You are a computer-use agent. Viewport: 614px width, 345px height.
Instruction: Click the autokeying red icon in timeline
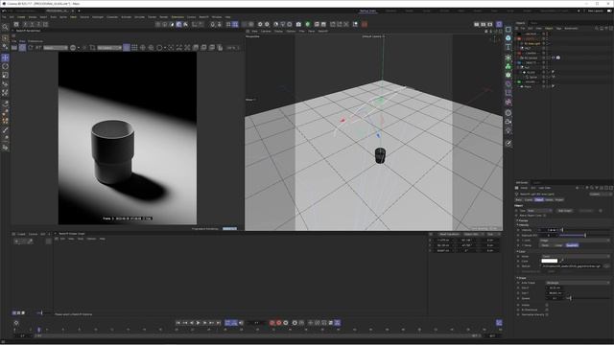[279, 323]
